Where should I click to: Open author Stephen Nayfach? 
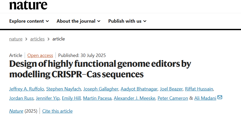(x=63, y=89)
